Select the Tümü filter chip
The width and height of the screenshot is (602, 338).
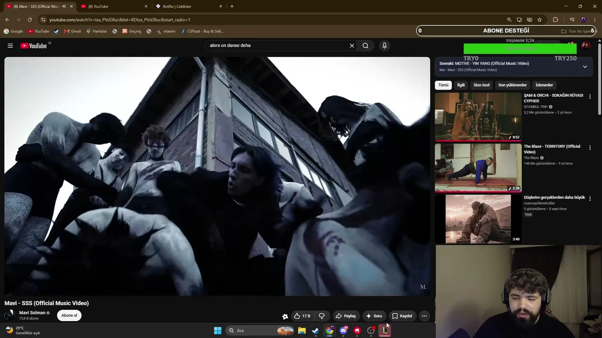tap(444, 85)
